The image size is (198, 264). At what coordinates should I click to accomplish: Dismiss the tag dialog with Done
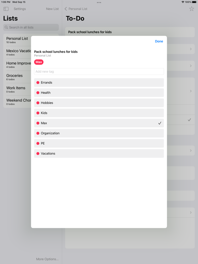[x=159, y=41]
